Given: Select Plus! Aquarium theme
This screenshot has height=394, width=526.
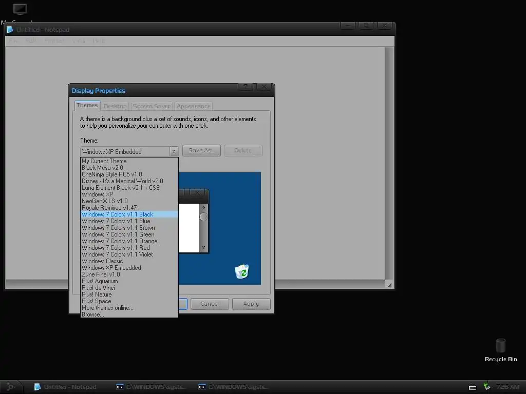Looking at the screenshot, I should pos(129,282).
